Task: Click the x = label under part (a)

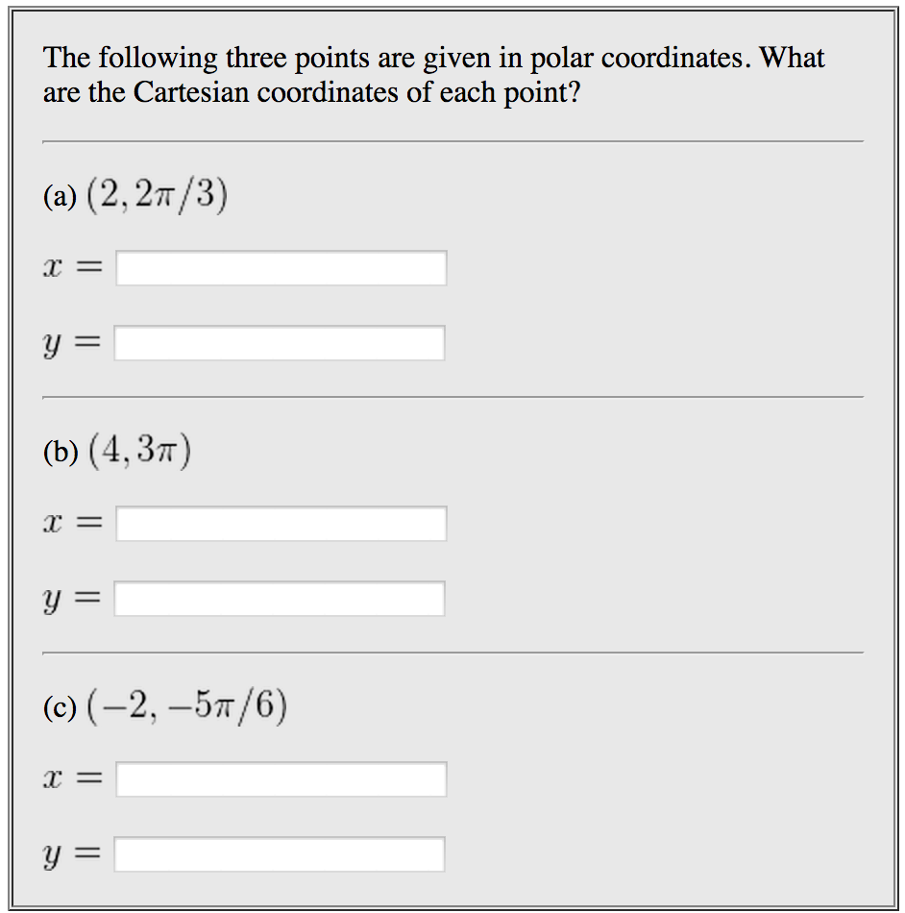Action: click(x=73, y=266)
